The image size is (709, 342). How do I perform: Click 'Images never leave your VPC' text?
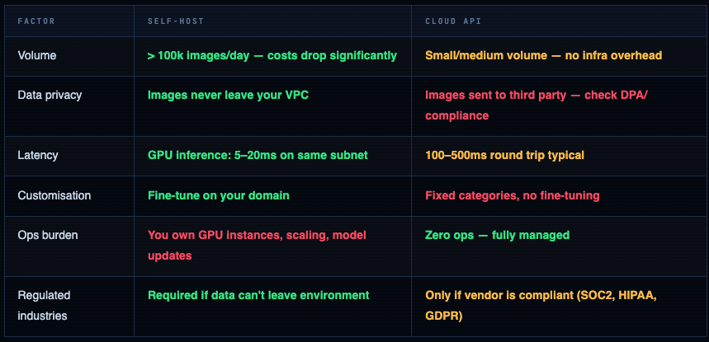[228, 95]
